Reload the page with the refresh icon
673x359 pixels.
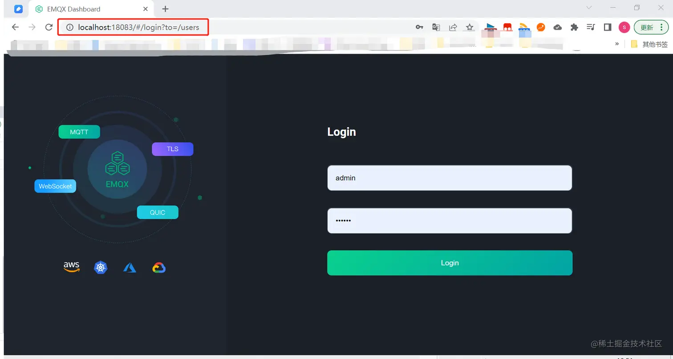point(49,27)
